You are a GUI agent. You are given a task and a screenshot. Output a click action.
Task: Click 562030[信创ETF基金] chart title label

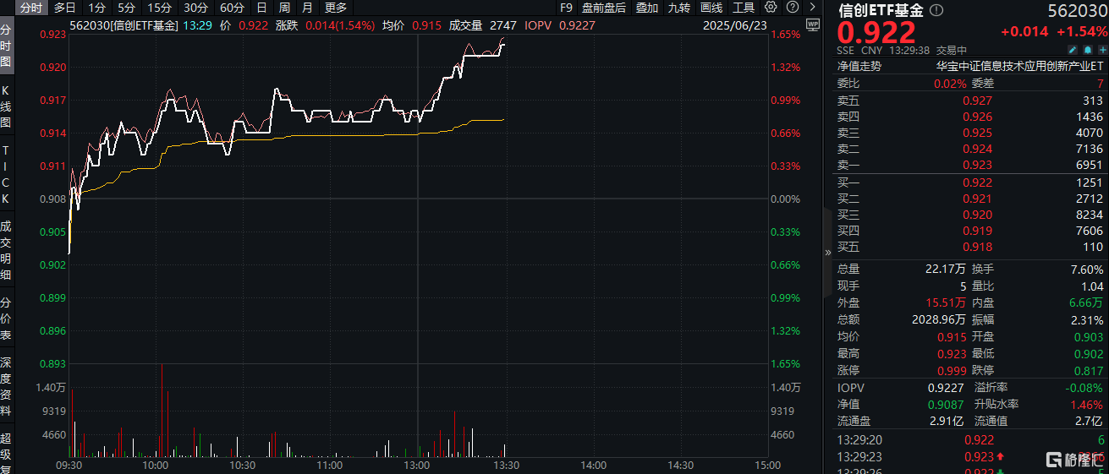[124, 25]
